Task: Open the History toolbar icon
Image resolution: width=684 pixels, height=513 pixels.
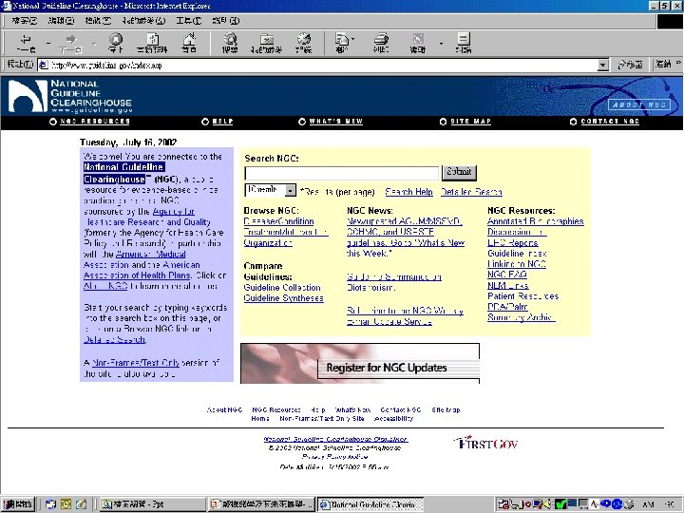Action: coord(304,43)
